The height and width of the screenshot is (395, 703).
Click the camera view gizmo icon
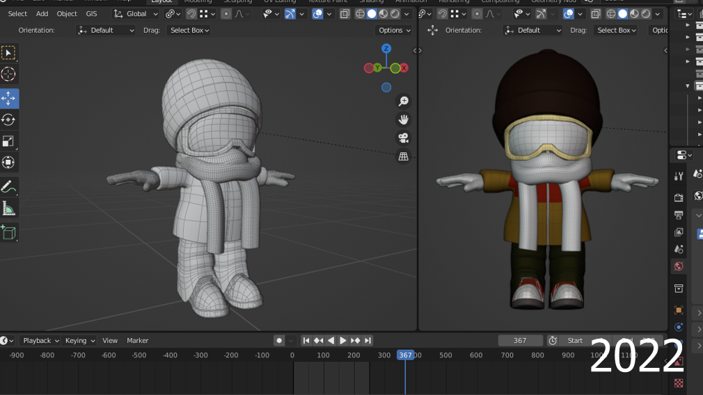tap(403, 138)
